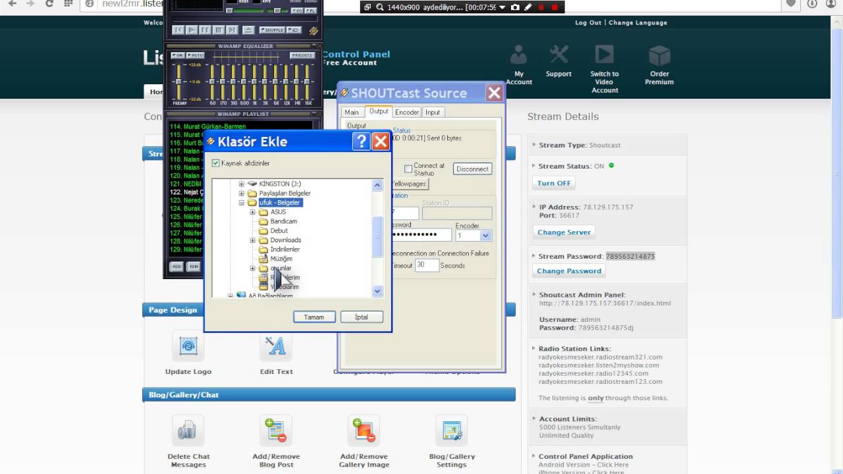Viewport: 843px width, 474px height.
Task: Open the Update Logo icon under Page Design
Action: (188, 346)
